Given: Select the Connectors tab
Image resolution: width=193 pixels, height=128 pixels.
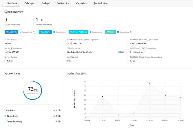Looking at the screenshot, I should point(81,3).
